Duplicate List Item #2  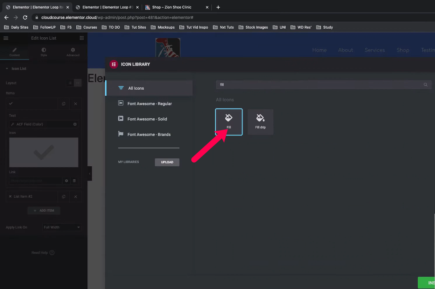coord(64,196)
